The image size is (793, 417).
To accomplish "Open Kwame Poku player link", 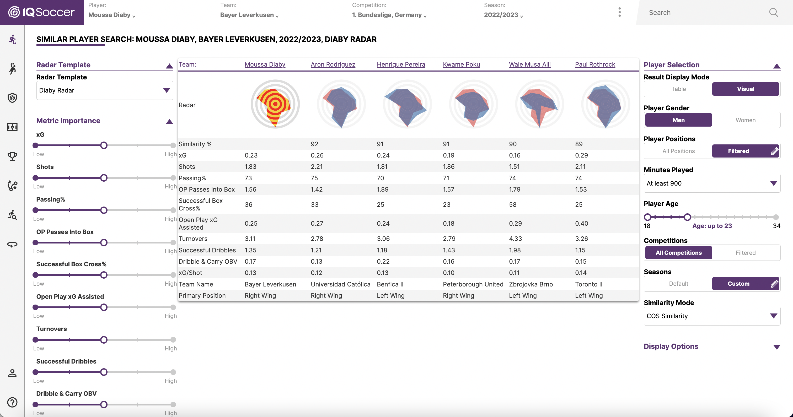I will (461, 64).
